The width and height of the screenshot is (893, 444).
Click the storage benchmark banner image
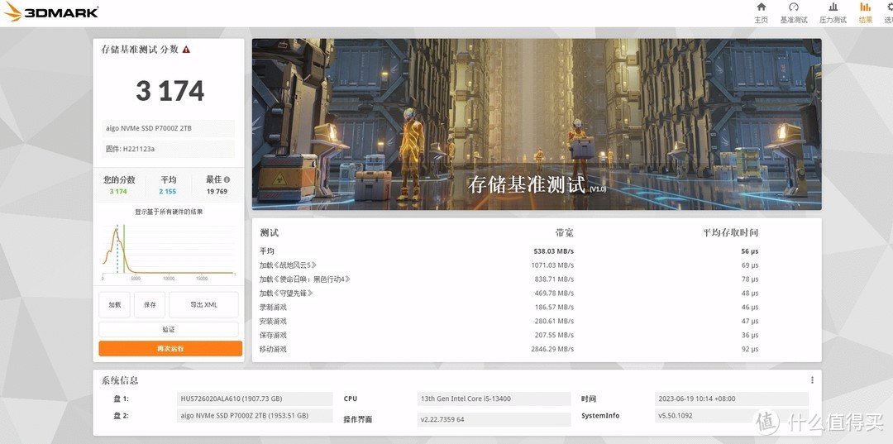[x=537, y=124]
